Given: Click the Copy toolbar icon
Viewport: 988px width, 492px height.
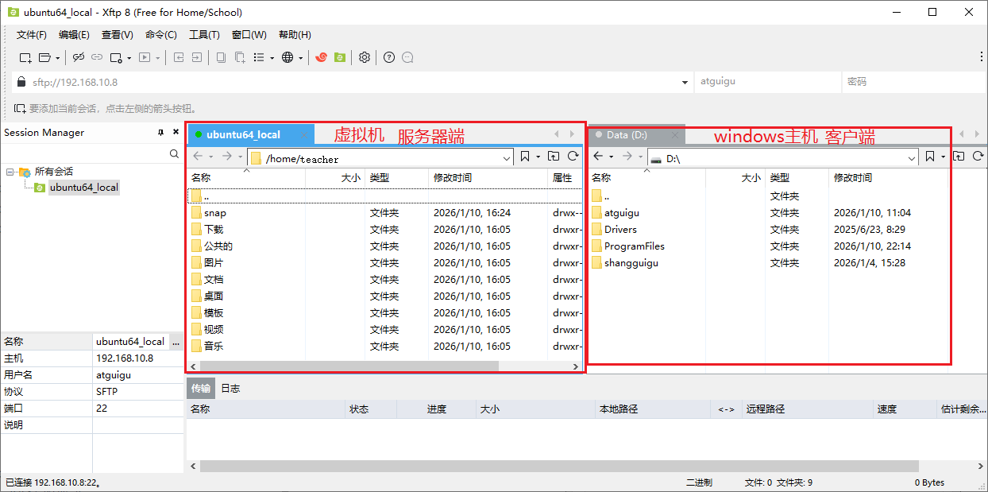Looking at the screenshot, I should 221,57.
